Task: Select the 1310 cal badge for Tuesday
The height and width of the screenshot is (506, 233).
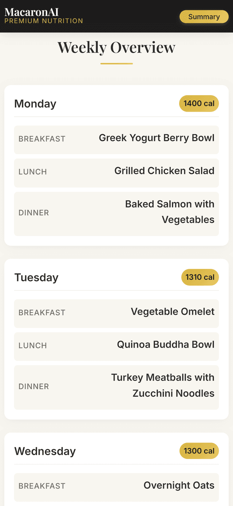Action: pos(200,277)
